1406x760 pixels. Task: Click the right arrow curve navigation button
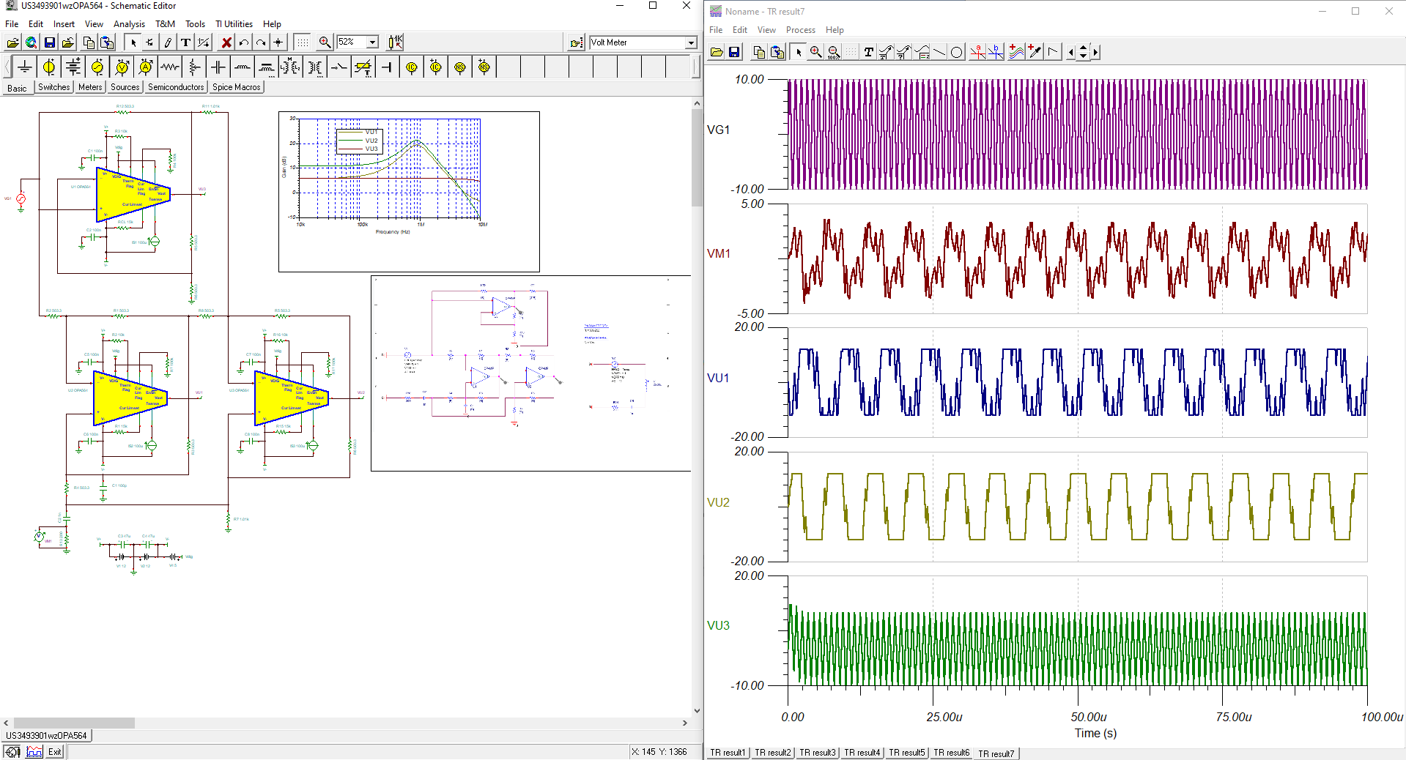click(x=1095, y=52)
